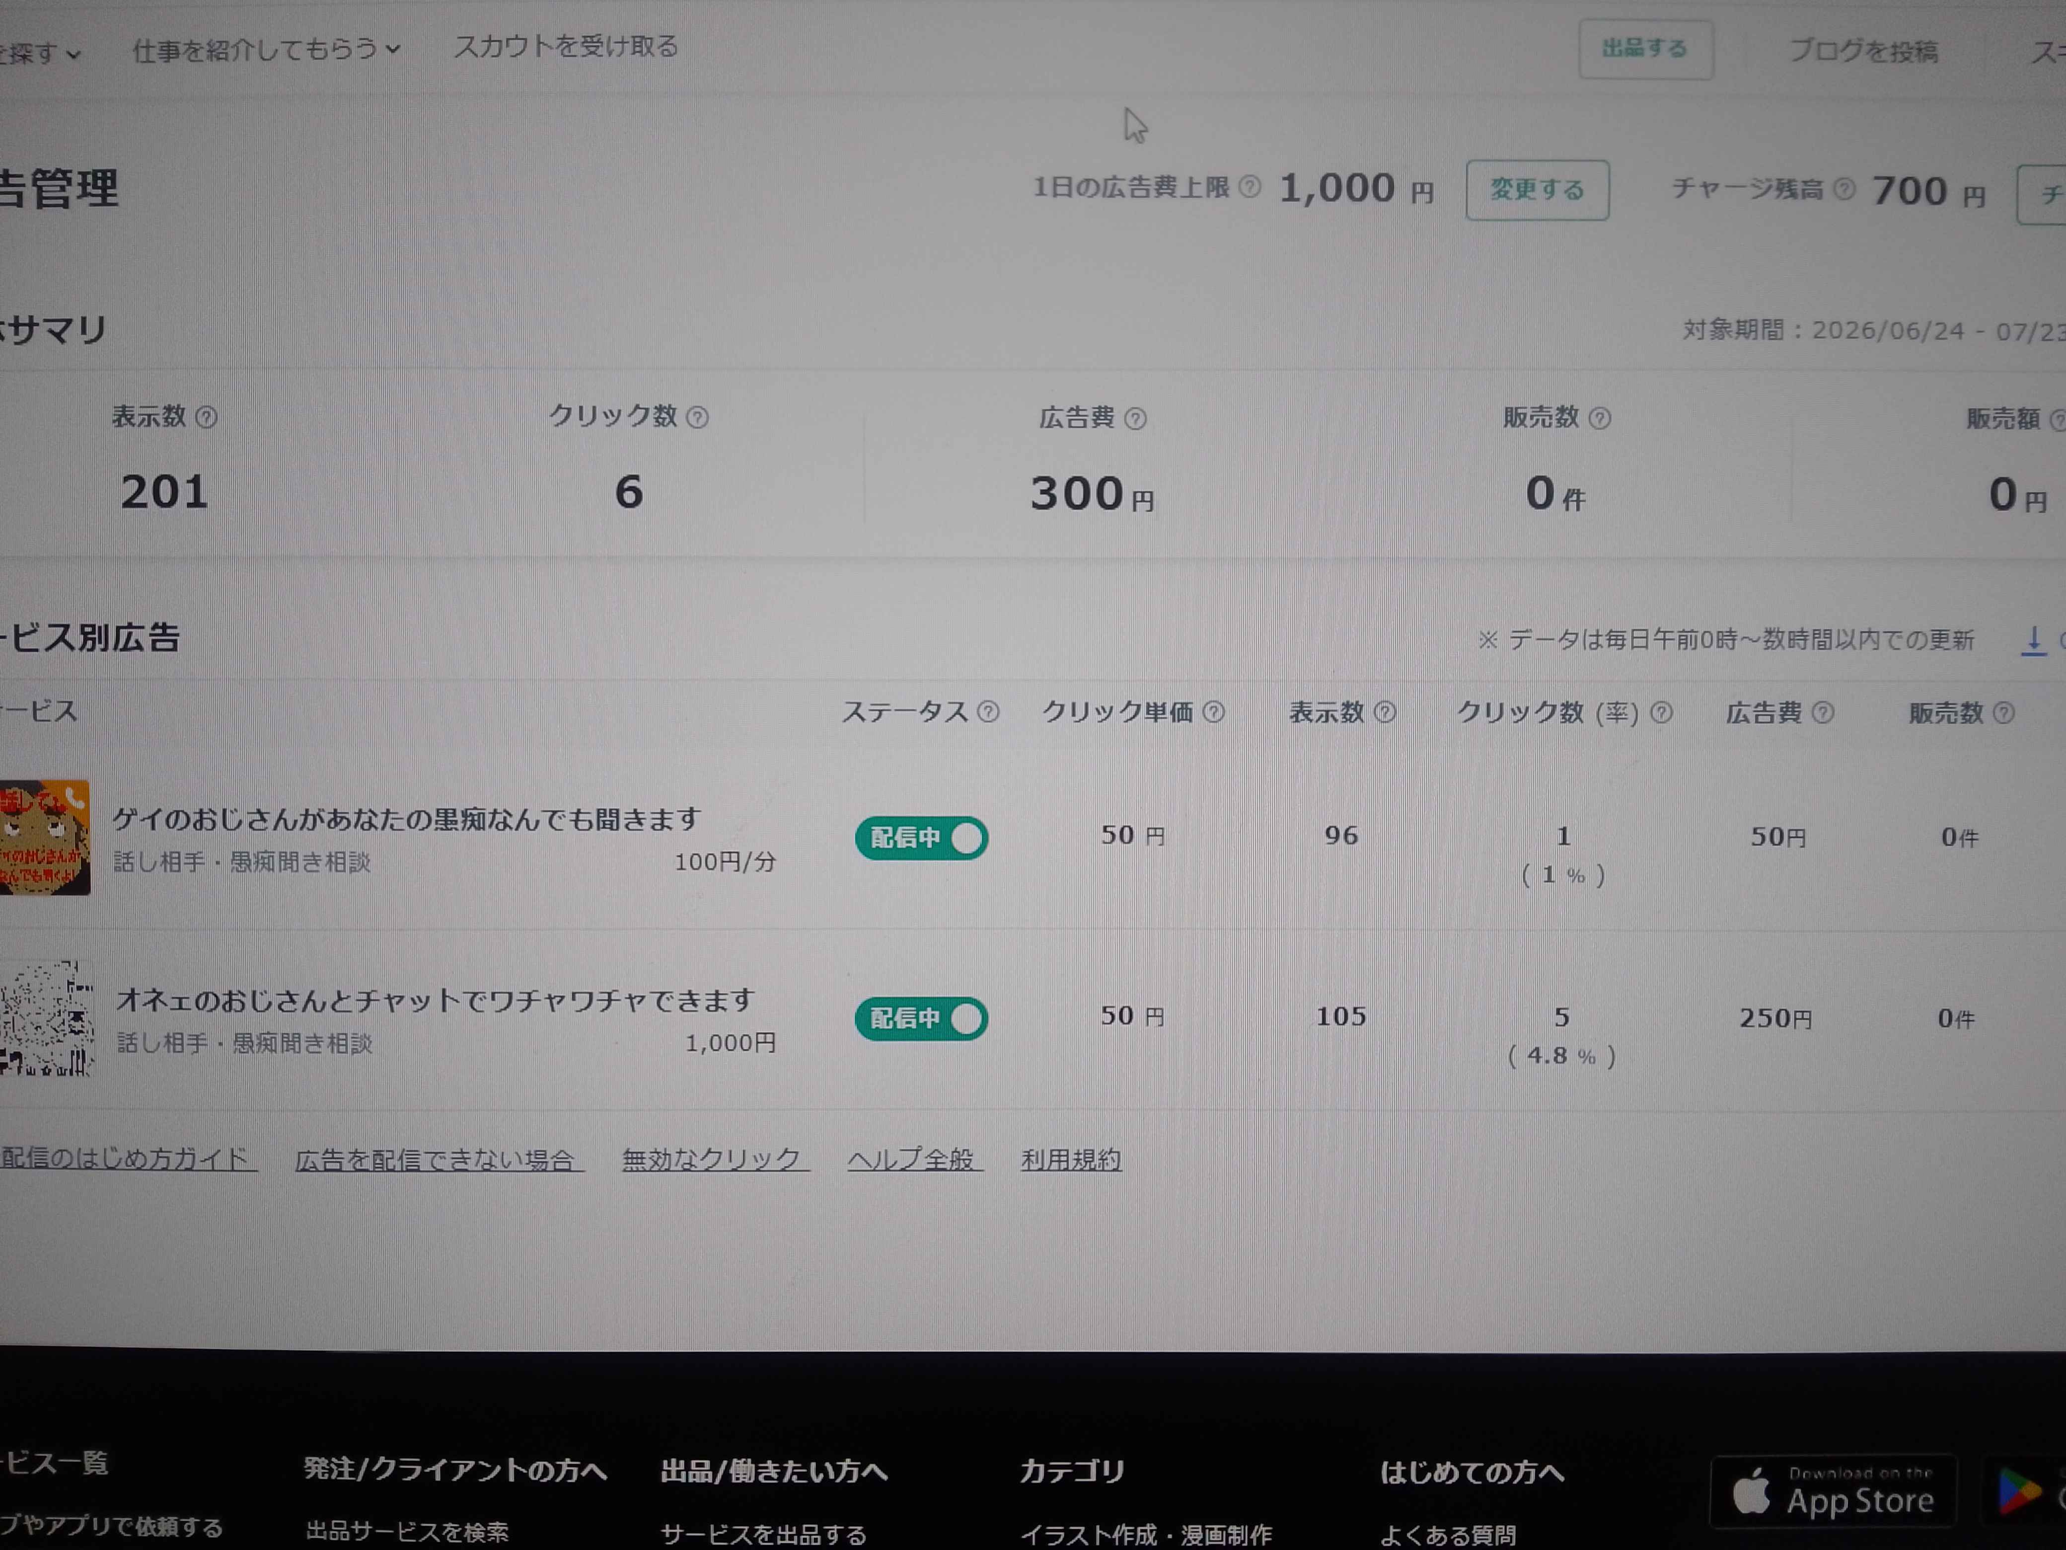Open help icon beside ステータス column header
This screenshot has width=2066, height=1550.
[988, 713]
